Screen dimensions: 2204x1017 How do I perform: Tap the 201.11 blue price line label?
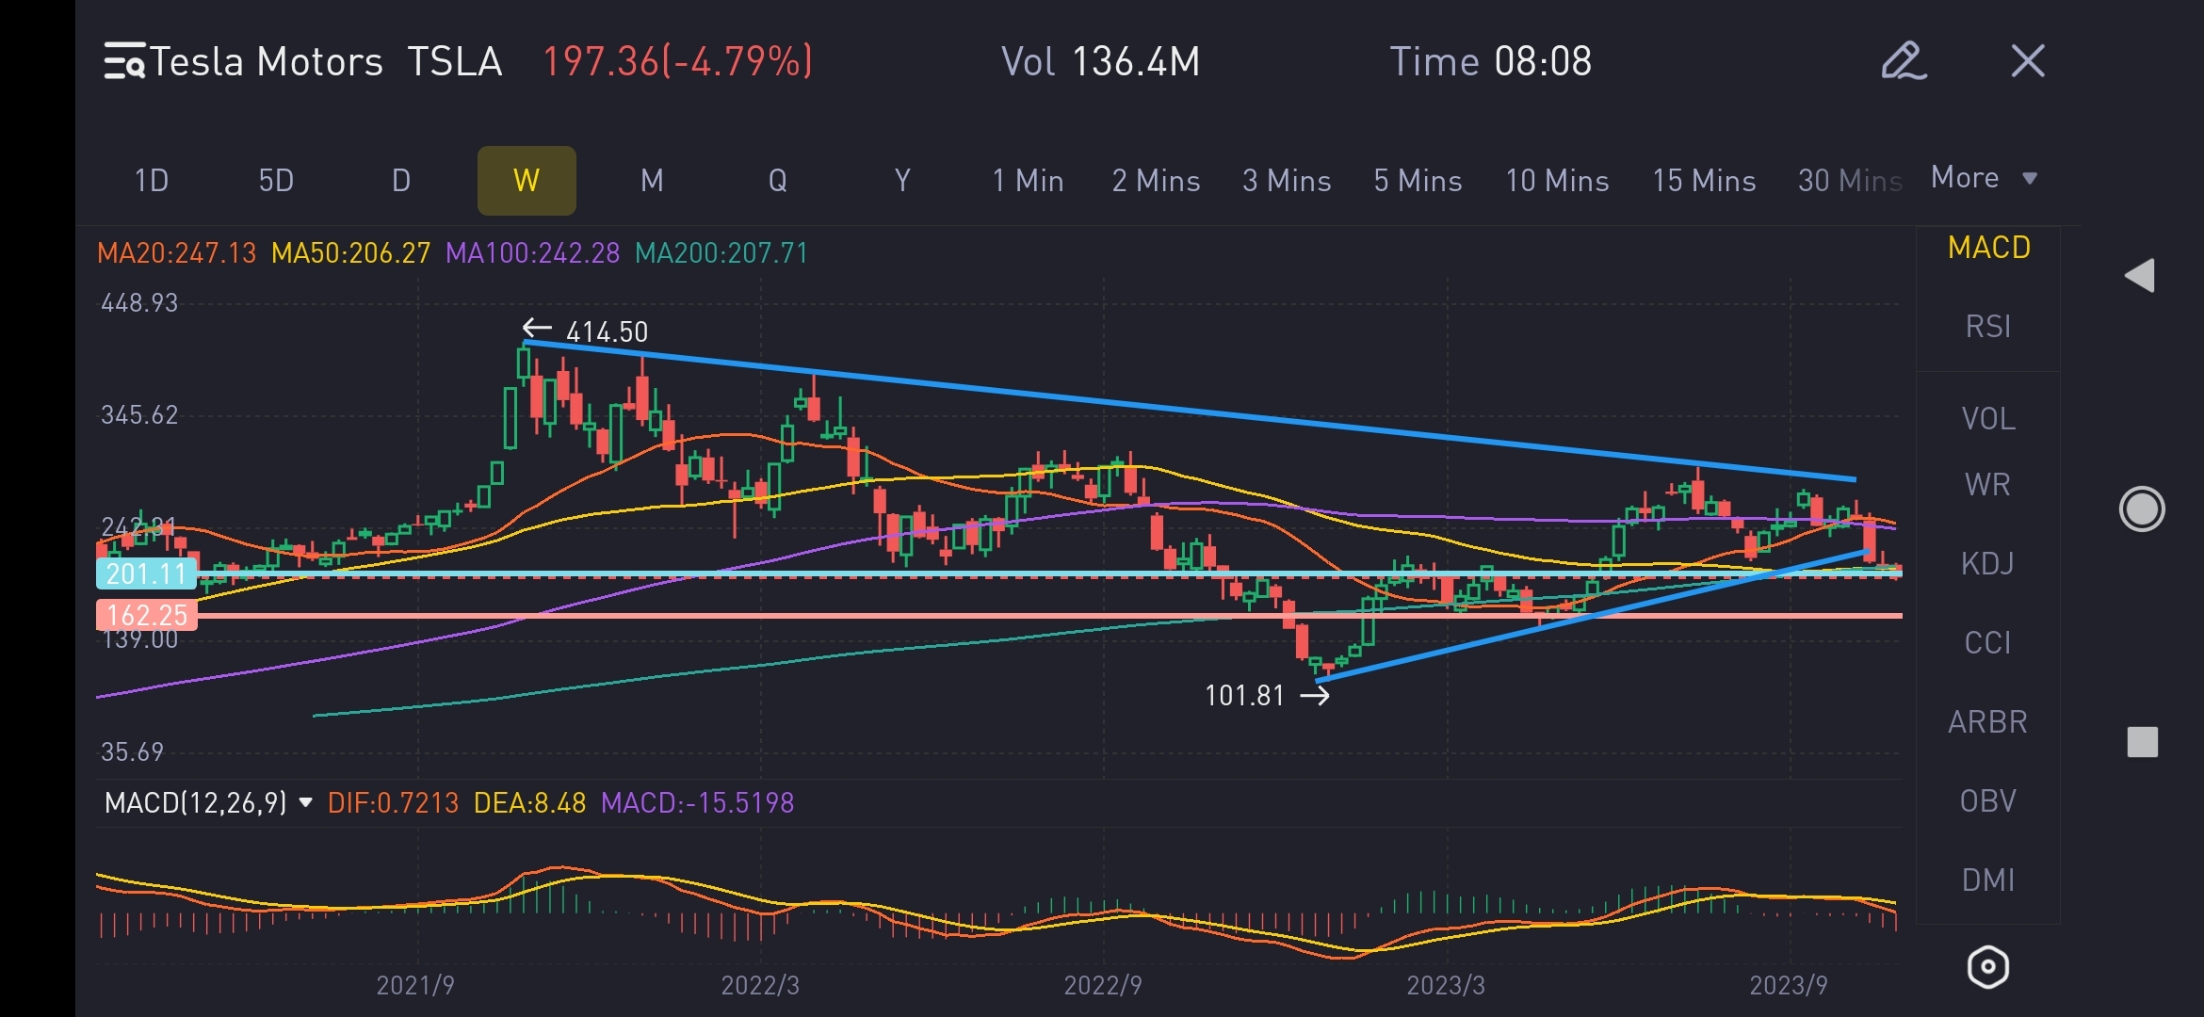146,573
